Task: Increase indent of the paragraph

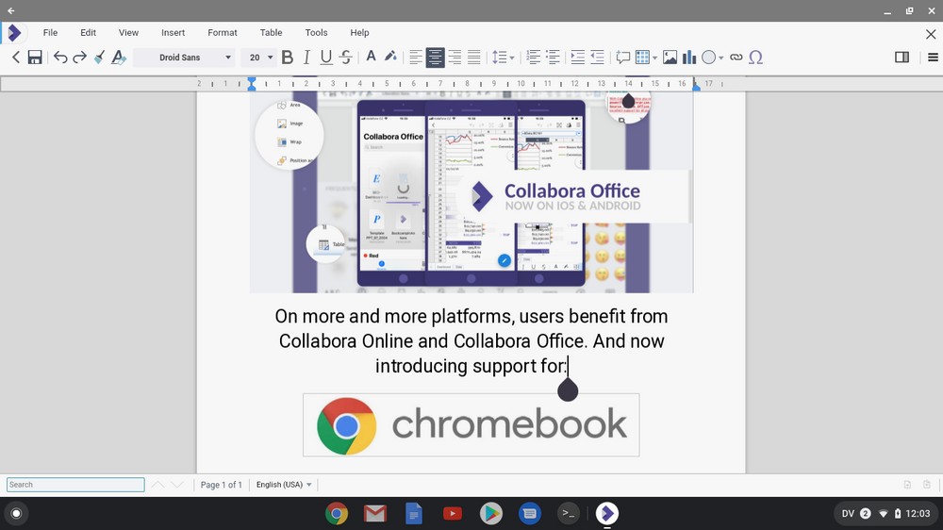Action: (577, 58)
